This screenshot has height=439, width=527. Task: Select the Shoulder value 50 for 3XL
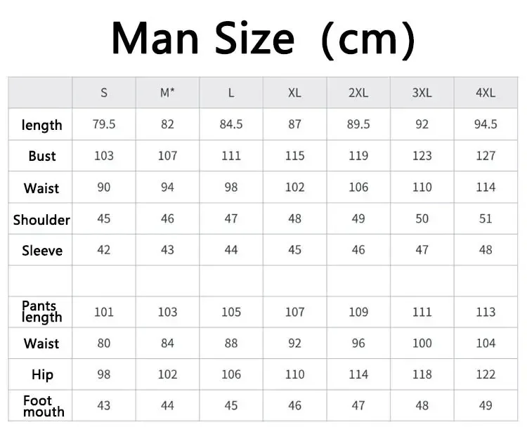pyautogui.click(x=422, y=219)
